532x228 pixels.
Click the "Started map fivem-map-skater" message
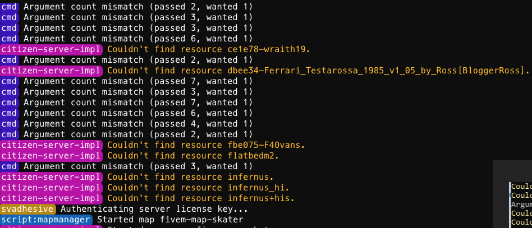(x=170, y=220)
